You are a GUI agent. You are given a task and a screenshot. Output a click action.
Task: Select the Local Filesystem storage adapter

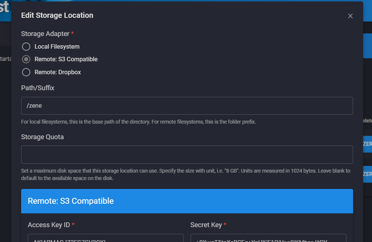click(26, 46)
